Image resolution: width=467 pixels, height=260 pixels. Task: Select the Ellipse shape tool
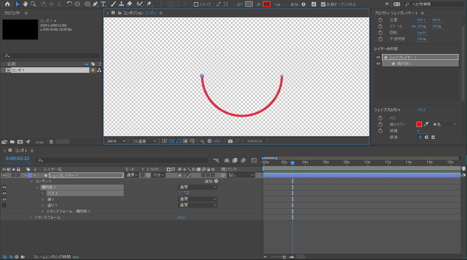pos(87,4)
